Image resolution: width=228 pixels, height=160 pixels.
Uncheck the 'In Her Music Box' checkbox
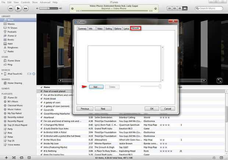point(42,140)
